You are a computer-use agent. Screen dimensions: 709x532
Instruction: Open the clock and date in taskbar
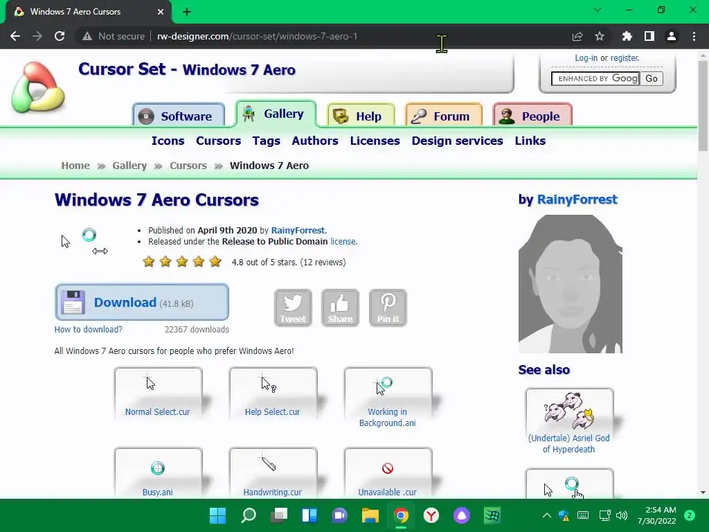coord(656,515)
